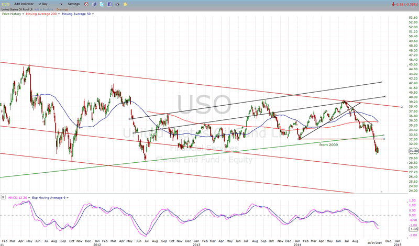This screenshot has height=246, width=419.
Task: Click the USO ticker symbol
Action: coord(5,4)
